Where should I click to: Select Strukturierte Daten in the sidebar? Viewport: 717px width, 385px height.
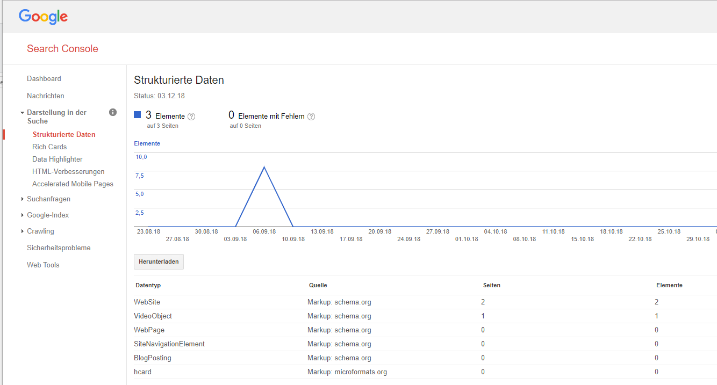(x=64, y=134)
